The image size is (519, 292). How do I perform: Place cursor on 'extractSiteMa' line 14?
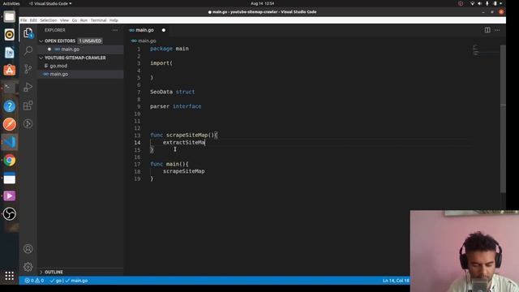184,143
